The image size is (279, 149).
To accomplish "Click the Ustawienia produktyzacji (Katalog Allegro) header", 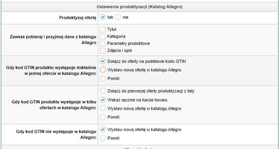I will (x=139, y=7).
